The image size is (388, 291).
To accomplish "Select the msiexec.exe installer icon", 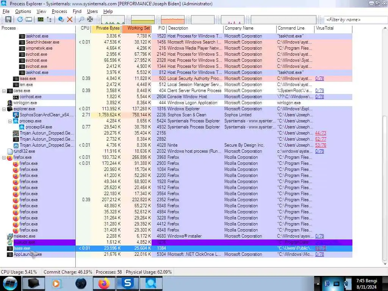I will [9, 236].
